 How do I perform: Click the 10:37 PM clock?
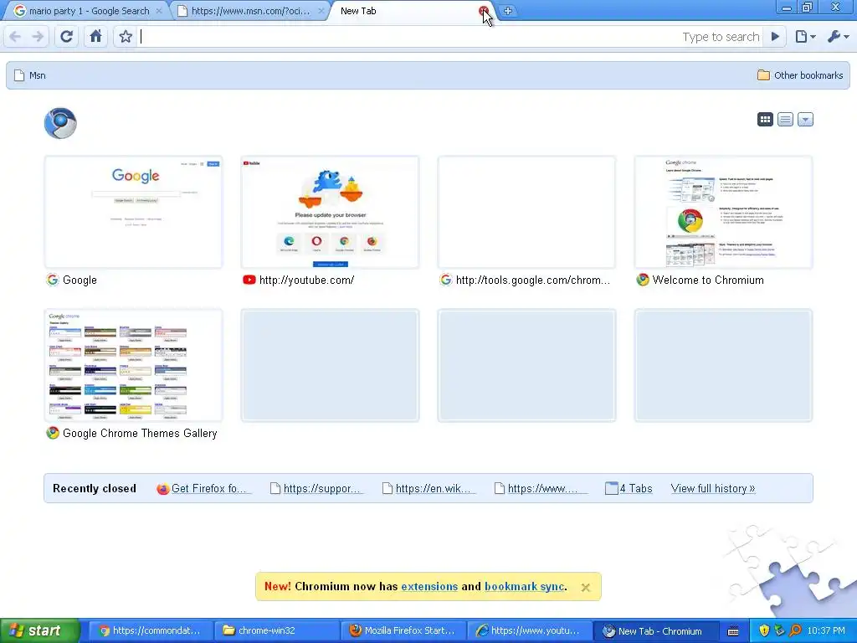click(x=826, y=630)
